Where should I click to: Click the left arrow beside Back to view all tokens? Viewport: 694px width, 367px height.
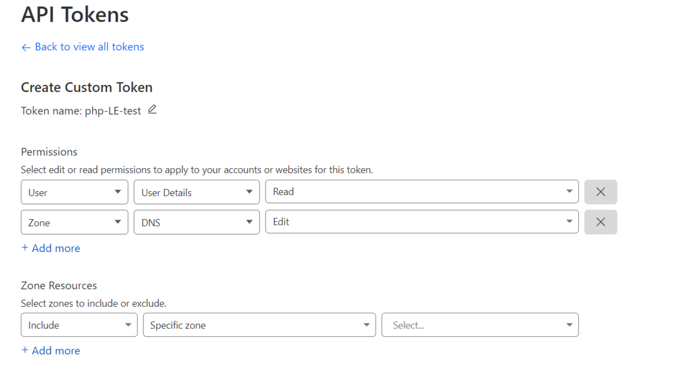[25, 47]
